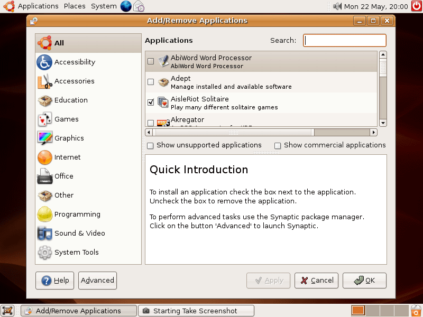Select the Office category printer icon
The image size is (423, 317).
(44, 176)
